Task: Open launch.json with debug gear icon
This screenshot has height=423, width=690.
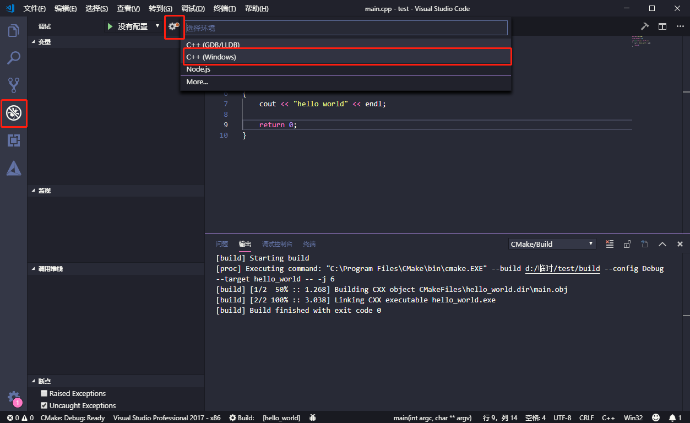Action: (173, 26)
